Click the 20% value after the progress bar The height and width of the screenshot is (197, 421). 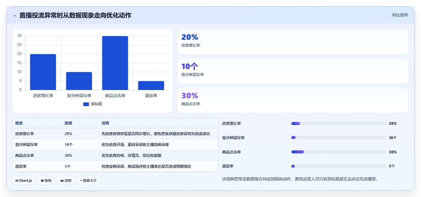(393, 124)
